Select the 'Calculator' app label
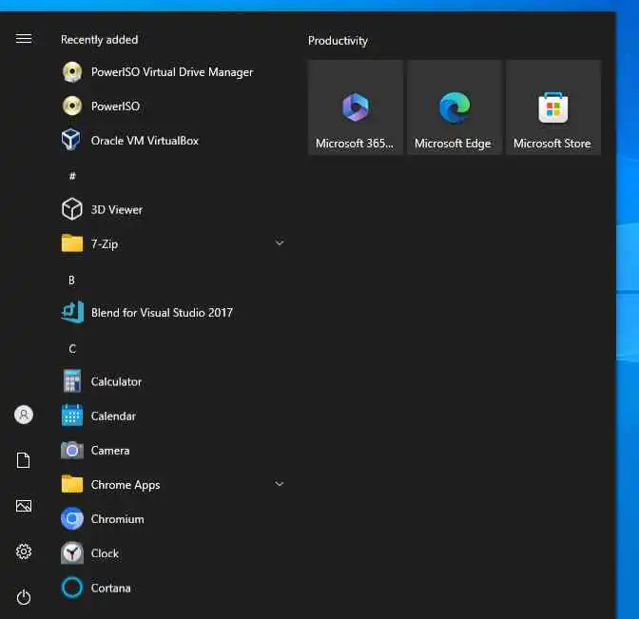Image resolution: width=639 pixels, height=619 pixels. click(x=116, y=382)
